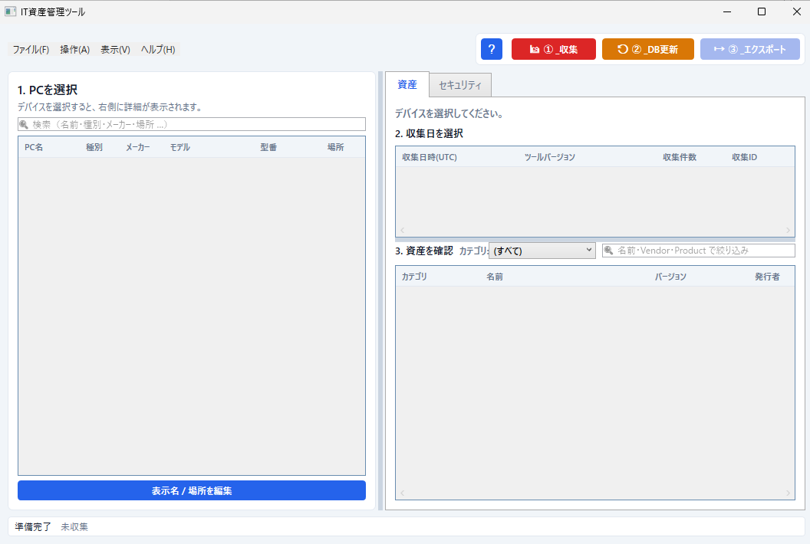This screenshot has width=810, height=544.
Task: Click the ③ エクスポート button
Action: point(749,49)
